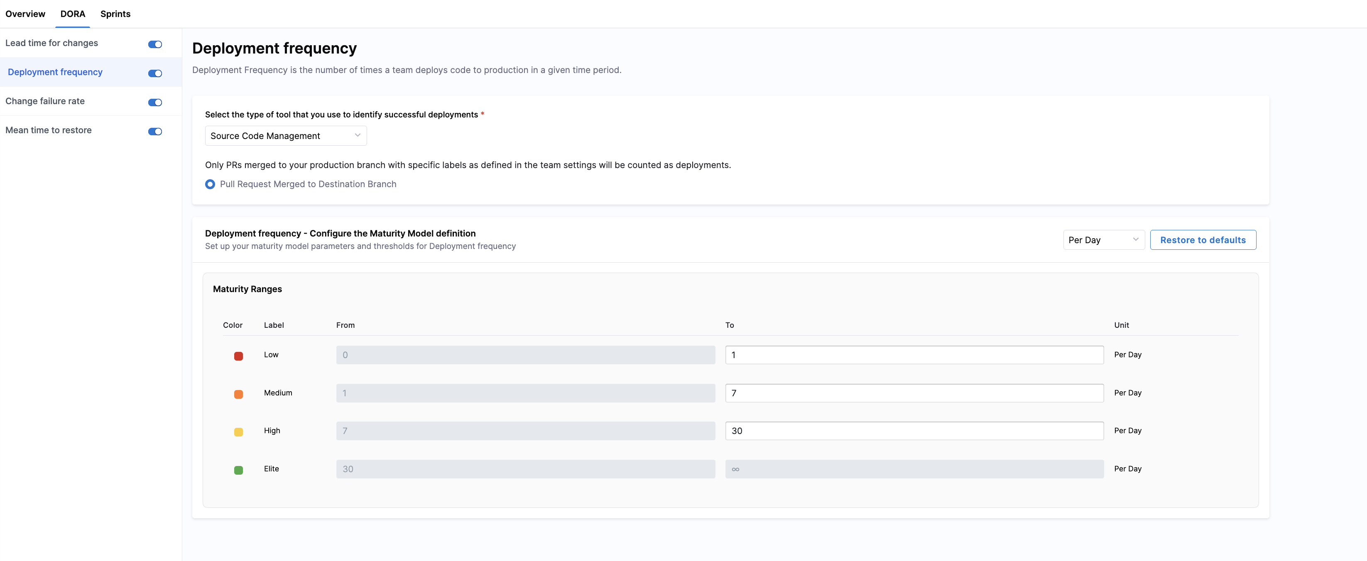1367x561 pixels.
Task: Disable the Deployment frequency toggle
Action: click(x=155, y=73)
